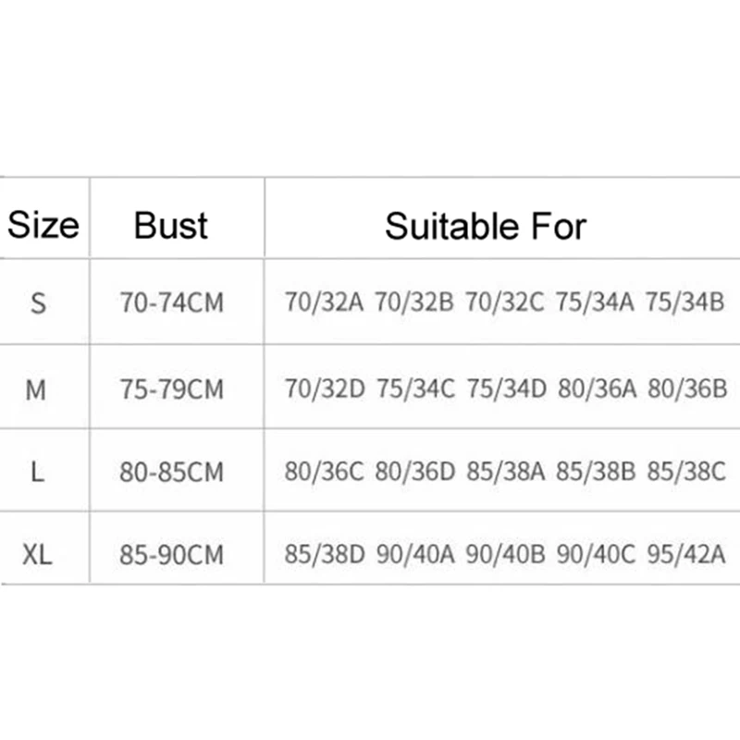Screen dimensions: 740x740
Task: Click the 80/36C size entry
Action: click(325, 472)
